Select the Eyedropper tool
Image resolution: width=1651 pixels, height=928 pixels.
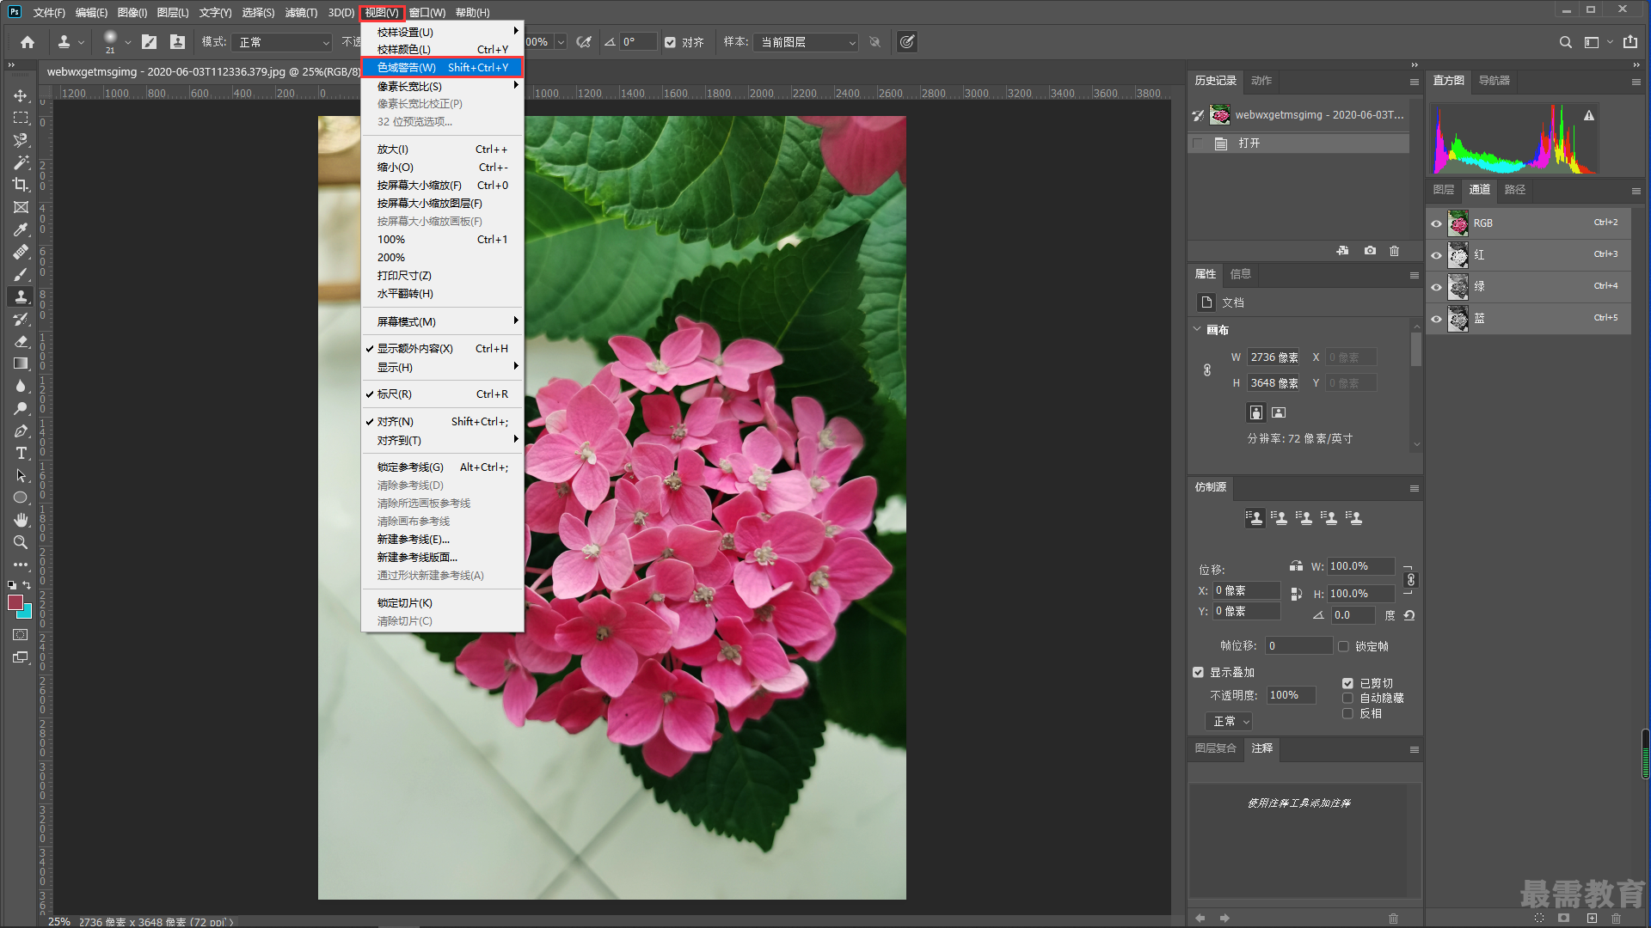(21, 229)
